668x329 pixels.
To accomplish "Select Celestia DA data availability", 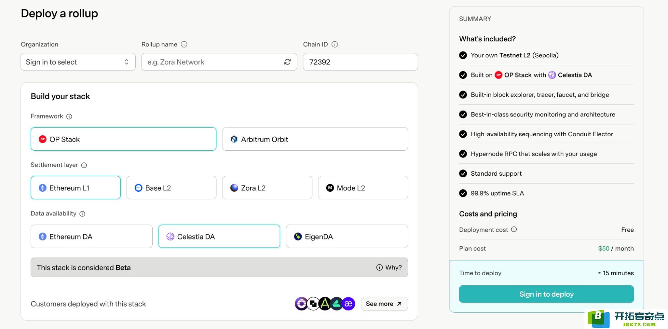I will tap(219, 236).
